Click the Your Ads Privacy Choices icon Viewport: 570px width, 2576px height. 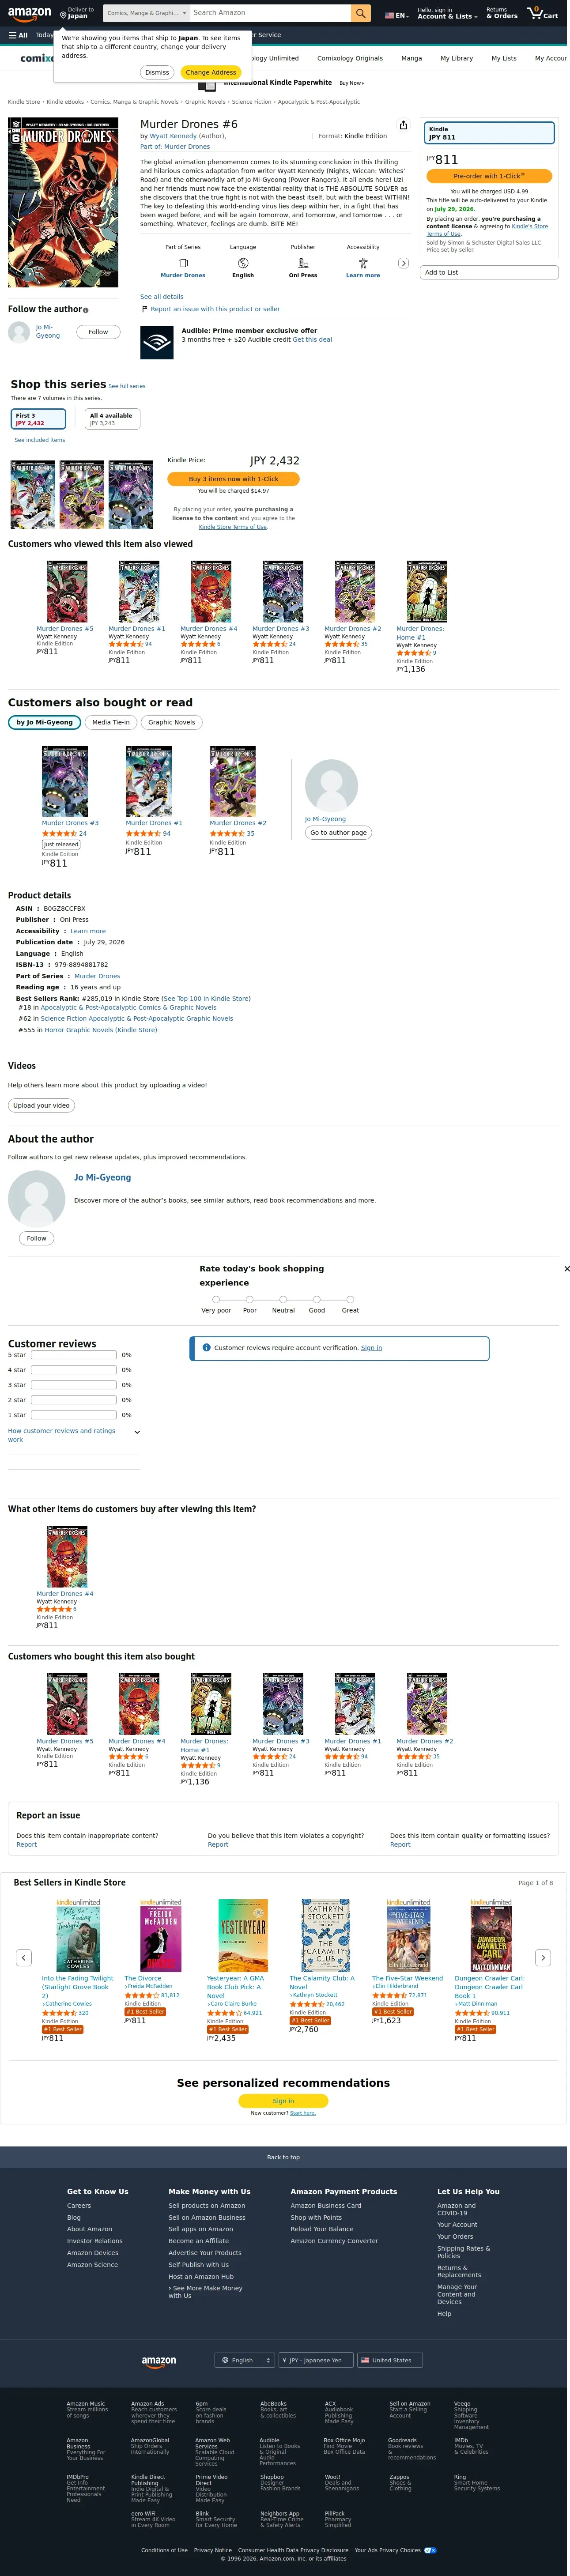(430, 2550)
